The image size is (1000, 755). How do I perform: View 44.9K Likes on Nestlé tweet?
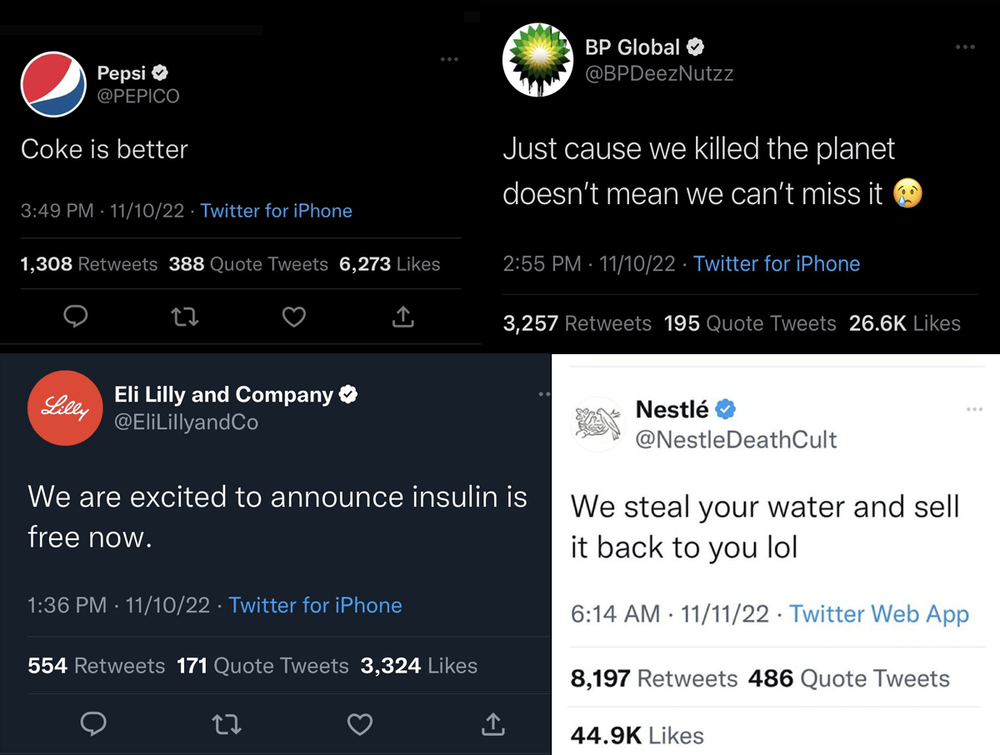[637, 735]
